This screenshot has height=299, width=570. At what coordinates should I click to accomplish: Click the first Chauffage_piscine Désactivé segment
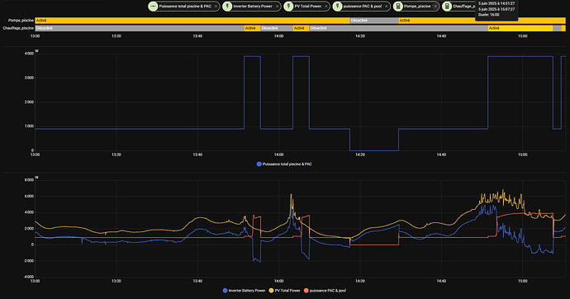pyautogui.click(x=140, y=28)
